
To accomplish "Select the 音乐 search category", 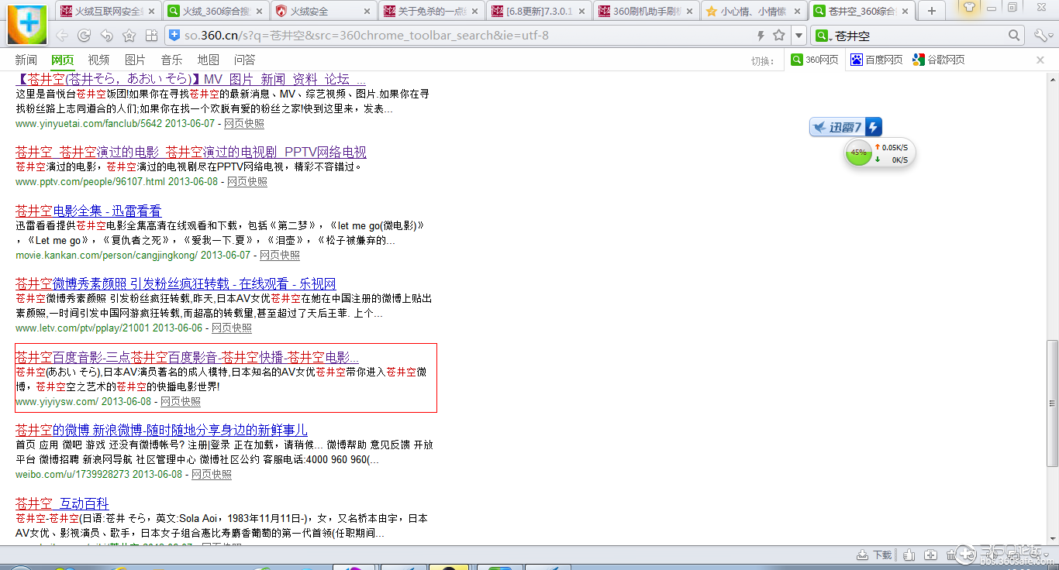I will tap(171, 60).
